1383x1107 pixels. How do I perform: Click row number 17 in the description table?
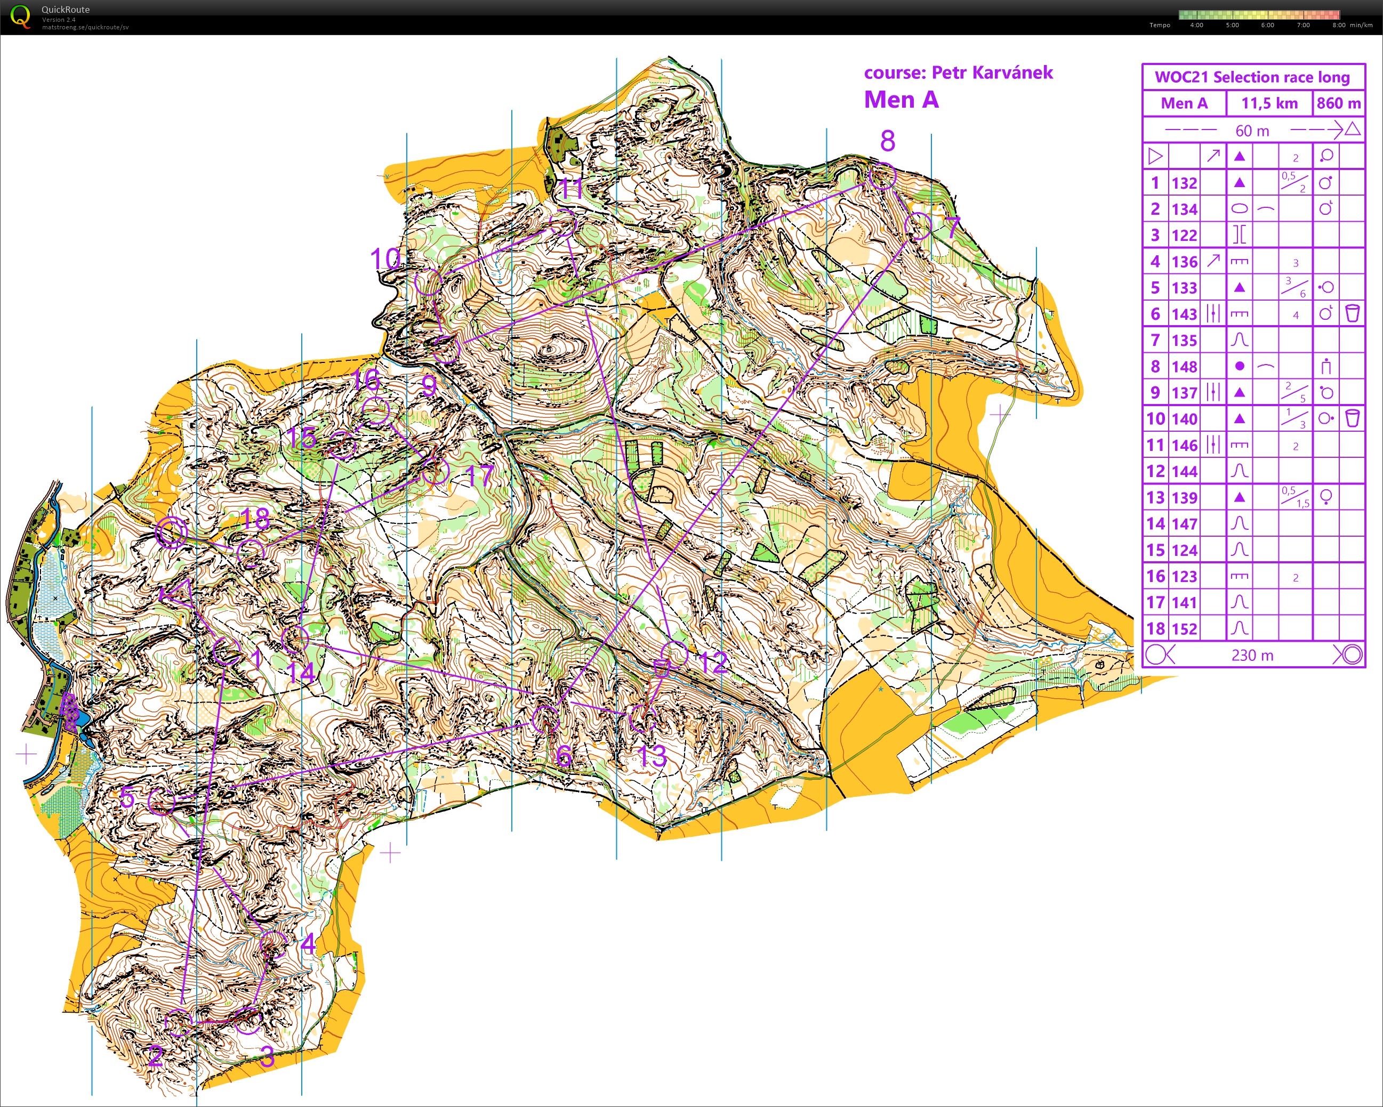coord(1155,602)
